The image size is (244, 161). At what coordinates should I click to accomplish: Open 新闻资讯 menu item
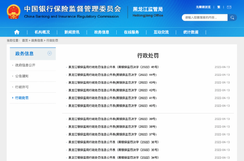pyautogui.click(x=72, y=32)
